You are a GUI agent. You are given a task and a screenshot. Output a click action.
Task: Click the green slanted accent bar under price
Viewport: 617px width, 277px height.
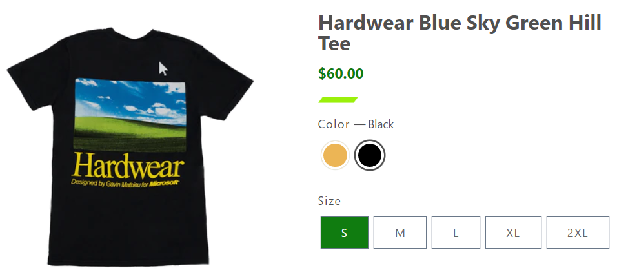338,100
